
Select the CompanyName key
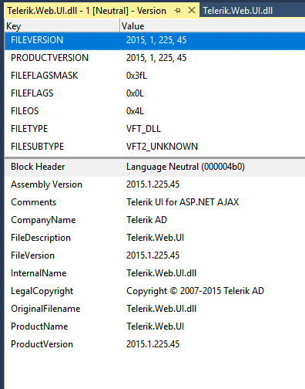(43, 220)
